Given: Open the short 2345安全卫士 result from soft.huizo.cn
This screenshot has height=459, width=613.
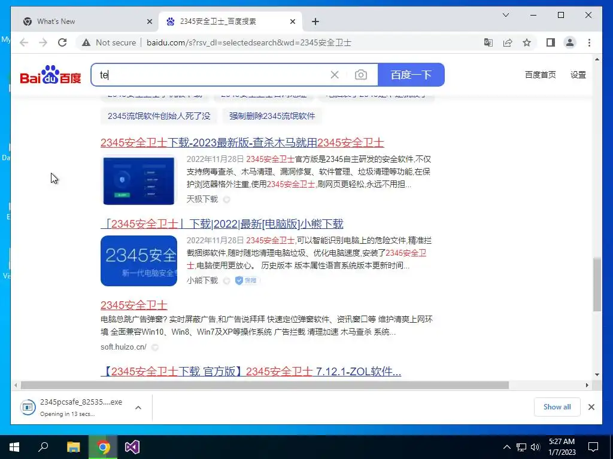Looking at the screenshot, I should pyautogui.click(x=133, y=305).
